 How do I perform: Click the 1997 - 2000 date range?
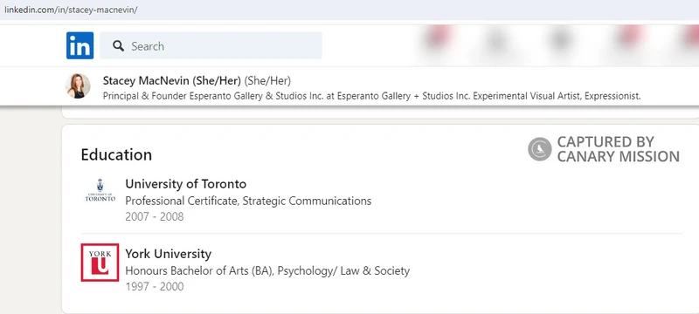pos(155,286)
